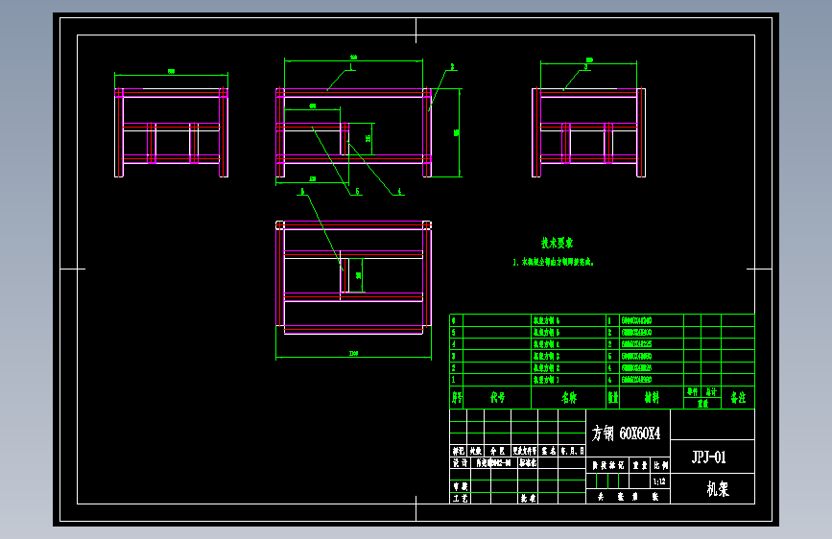Click the 备注 column header
832x539 pixels.
coord(738,397)
